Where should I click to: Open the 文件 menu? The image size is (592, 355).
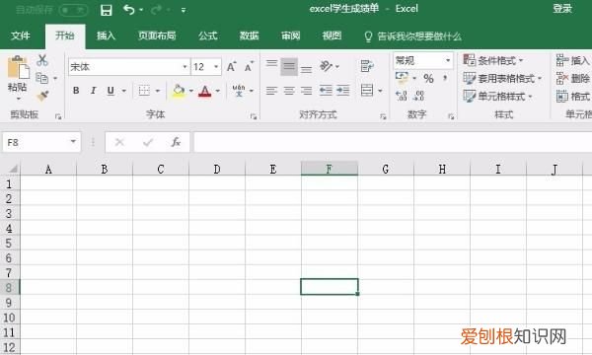tap(21, 35)
